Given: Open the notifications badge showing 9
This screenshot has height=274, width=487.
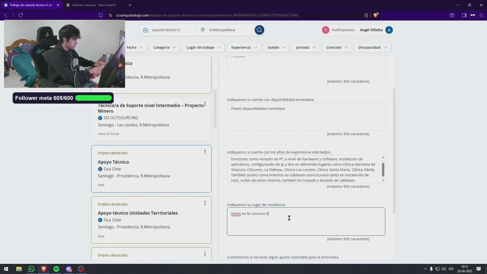Looking at the screenshot, I should click(325, 30).
